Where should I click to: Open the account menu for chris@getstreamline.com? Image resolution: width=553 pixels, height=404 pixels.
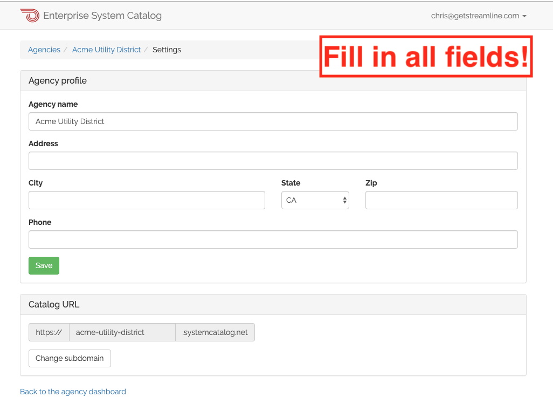pos(479,16)
